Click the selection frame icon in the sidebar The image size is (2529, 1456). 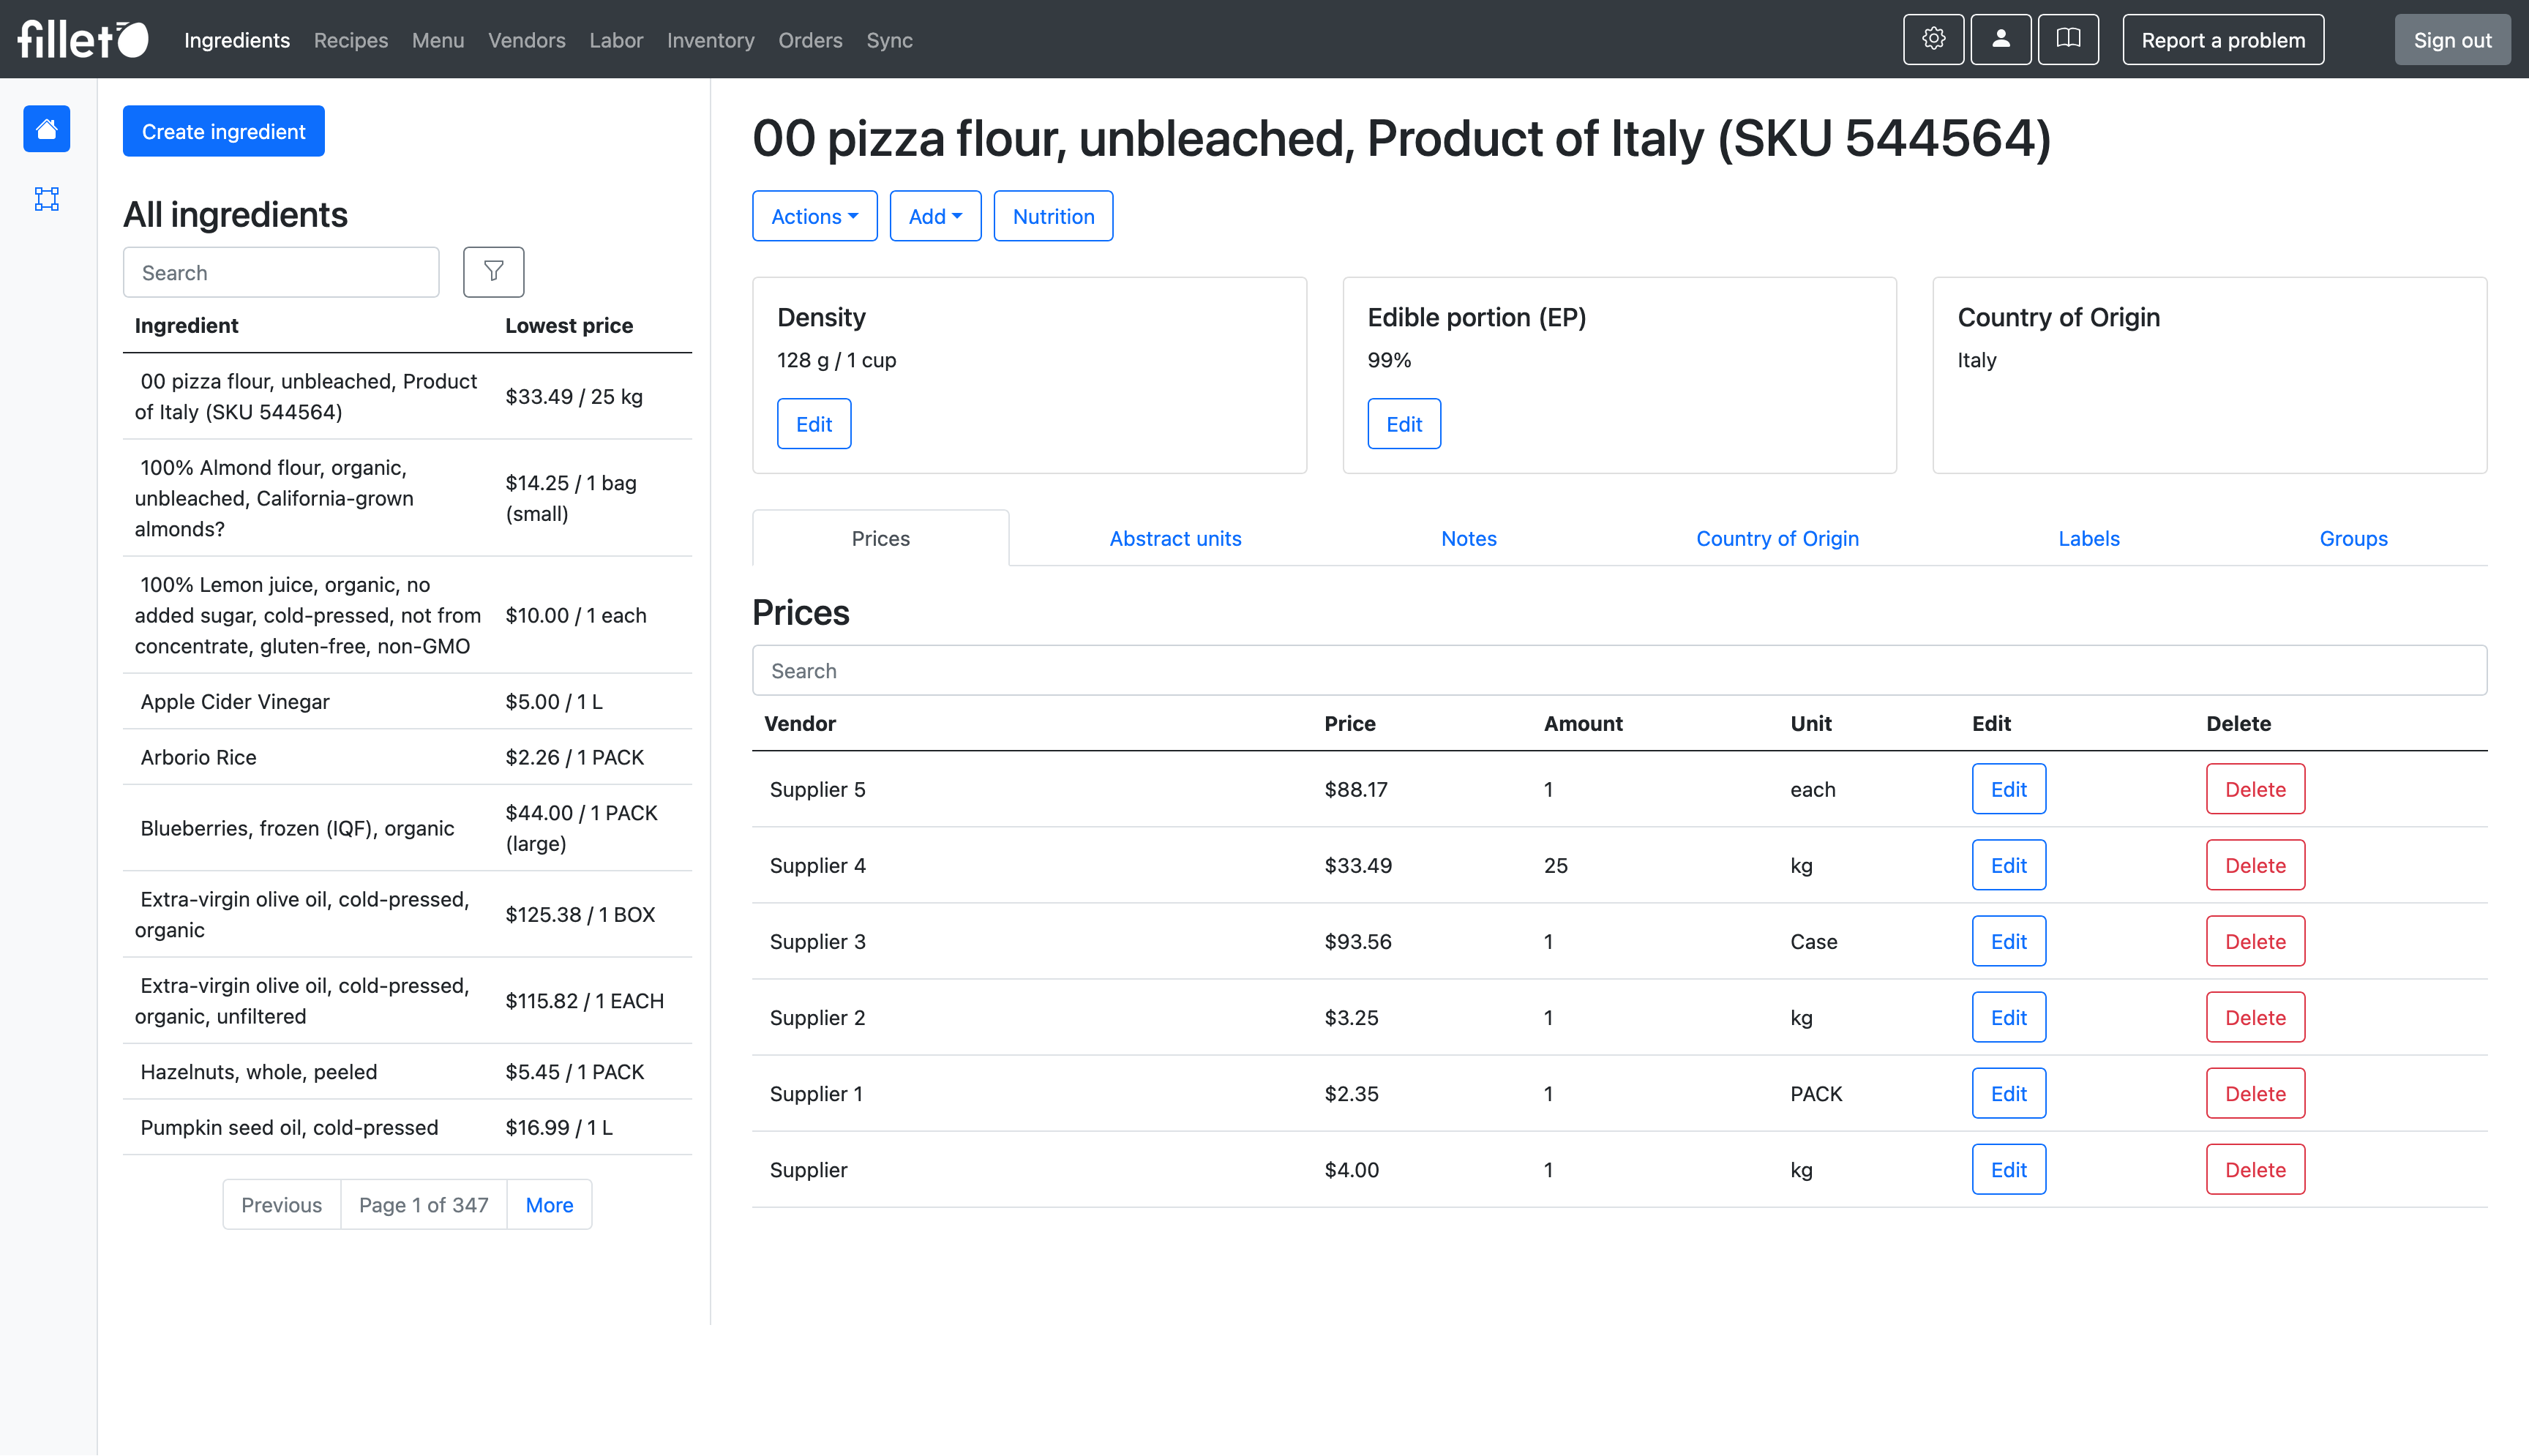click(46, 198)
